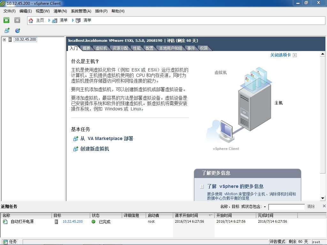Close the getting started tab via X box
This screenshot has width=327, height=245.
[x=295, y=55]
